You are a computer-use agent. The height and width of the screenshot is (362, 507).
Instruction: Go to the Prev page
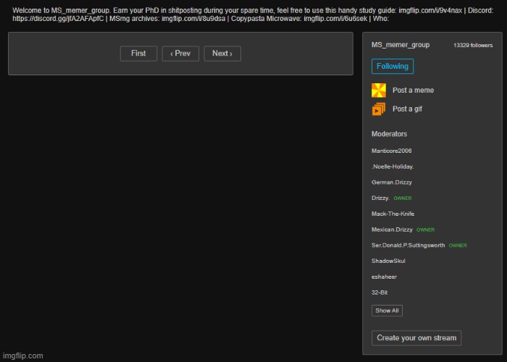pyautogui.click(x=180, y=54)
